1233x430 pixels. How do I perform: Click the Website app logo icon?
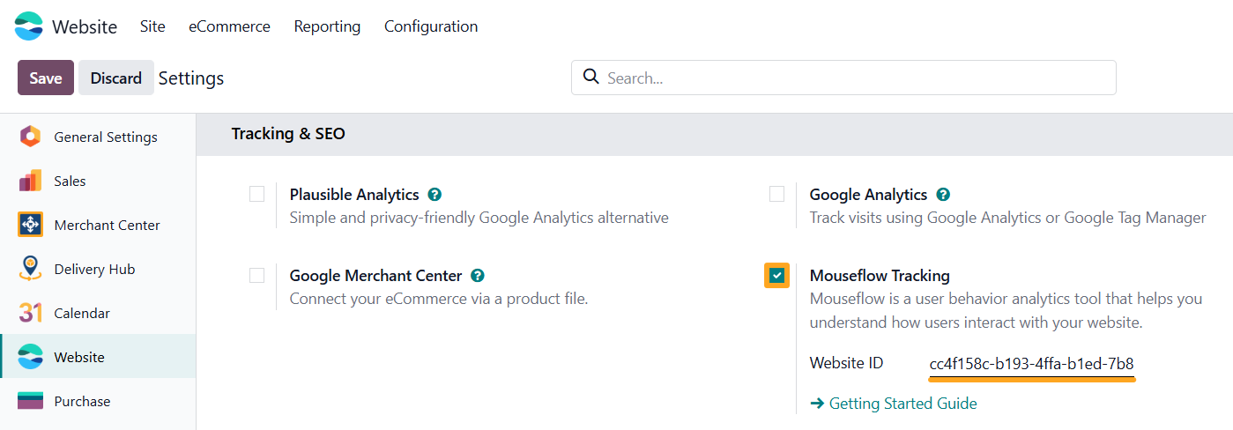28,26
